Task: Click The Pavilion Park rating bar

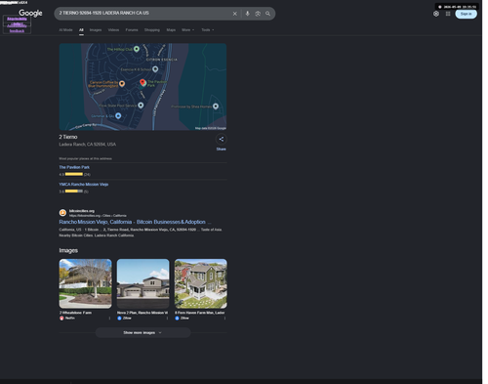Action: 74,174
